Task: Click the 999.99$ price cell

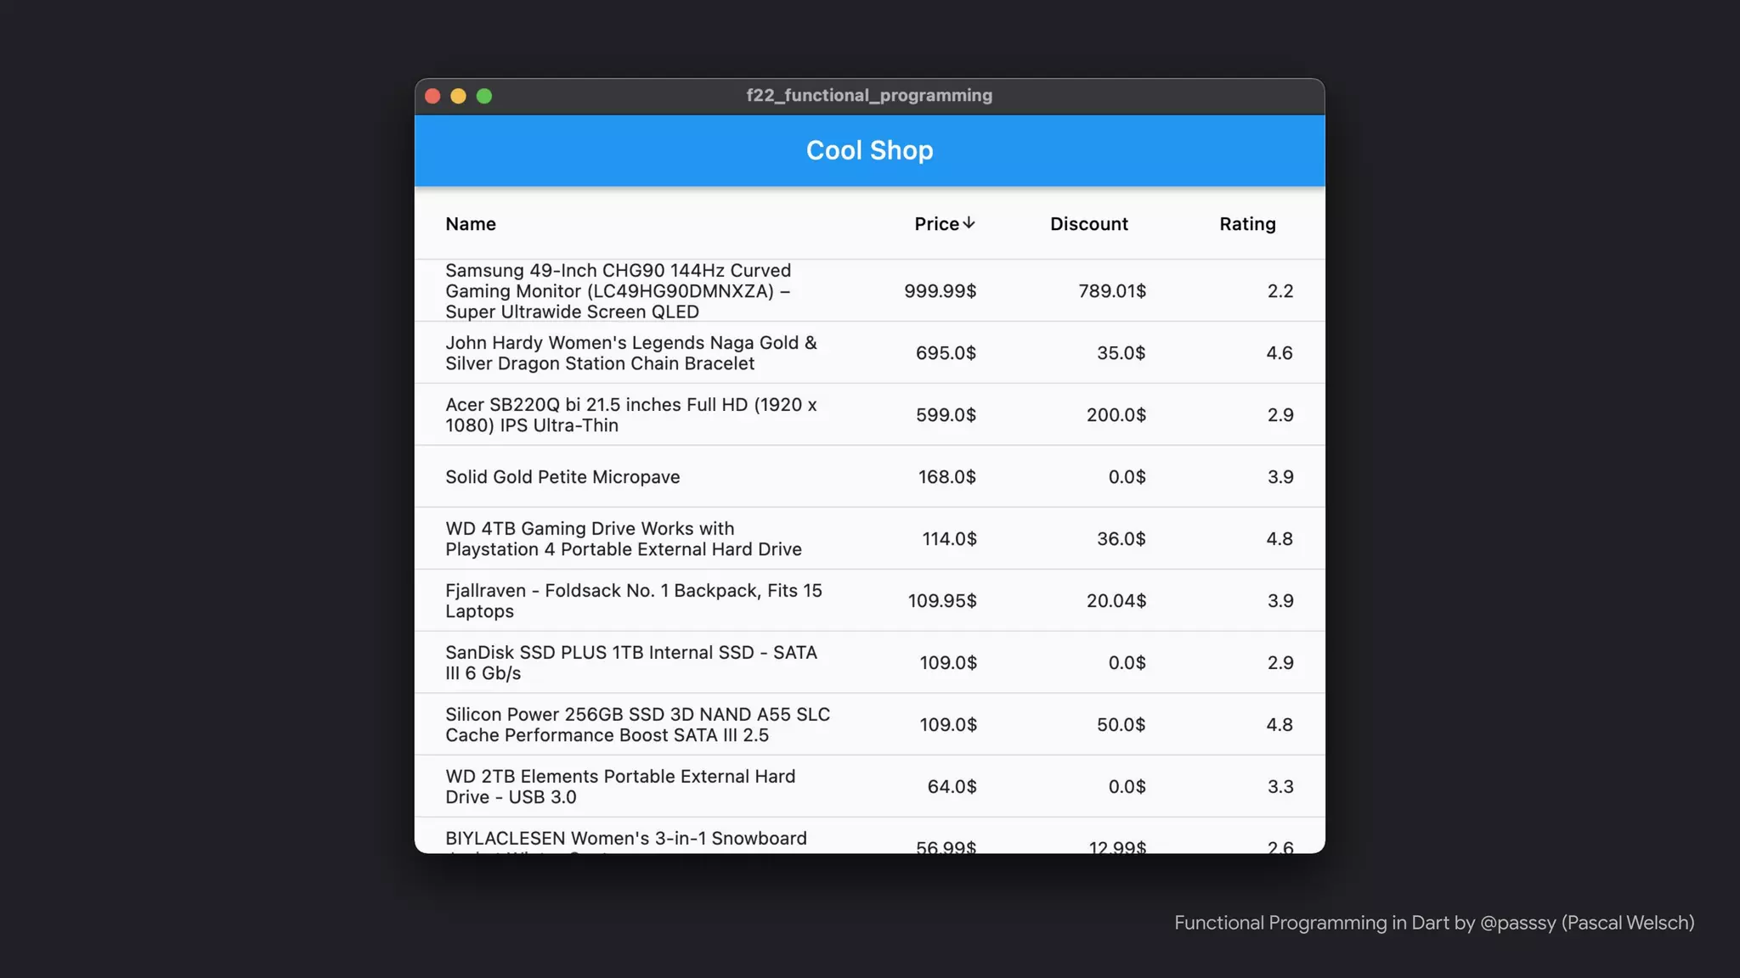Action: click(940, 291)
